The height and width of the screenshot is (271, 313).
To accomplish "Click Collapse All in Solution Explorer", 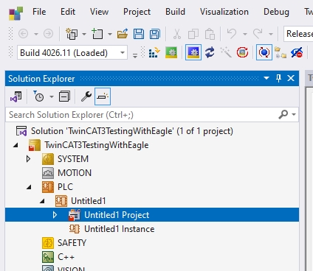I will point(64,96).
